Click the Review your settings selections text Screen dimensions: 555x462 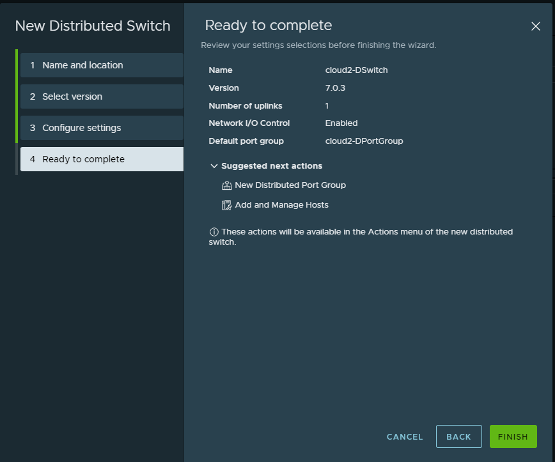coord(318,45)
